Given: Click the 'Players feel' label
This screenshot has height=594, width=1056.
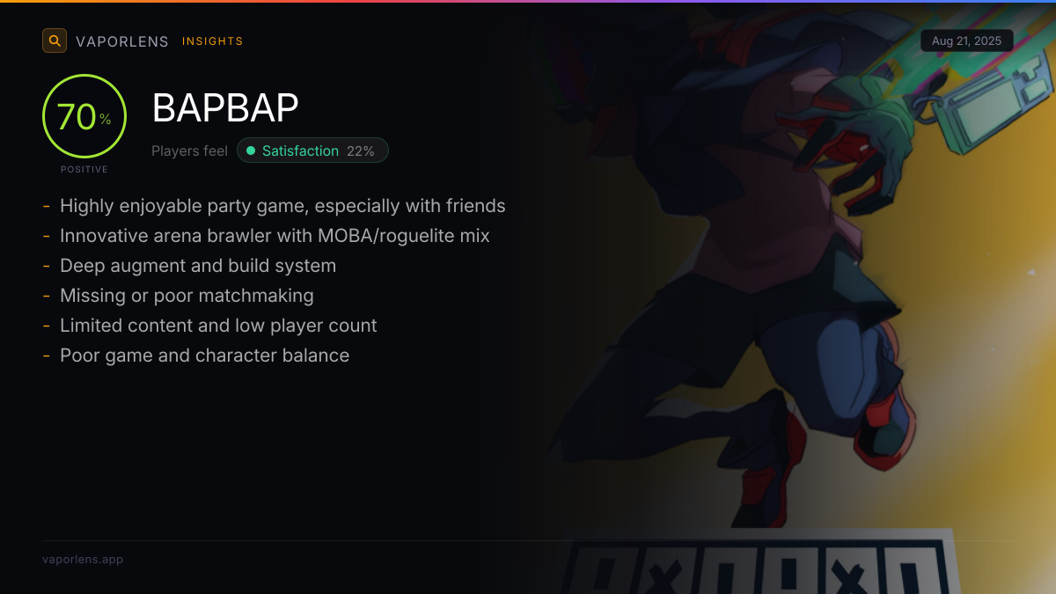Looking at the screenshot, I should pos(189,151).
